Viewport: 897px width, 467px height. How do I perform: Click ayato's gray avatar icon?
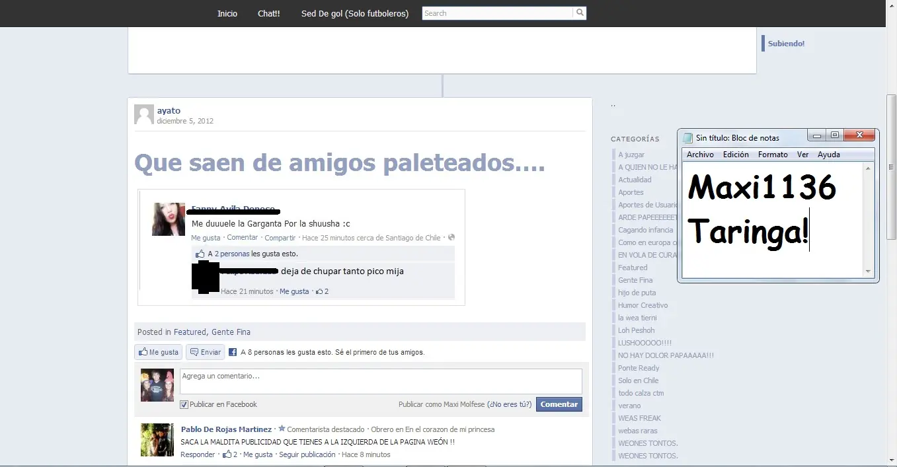coord(144,114)
